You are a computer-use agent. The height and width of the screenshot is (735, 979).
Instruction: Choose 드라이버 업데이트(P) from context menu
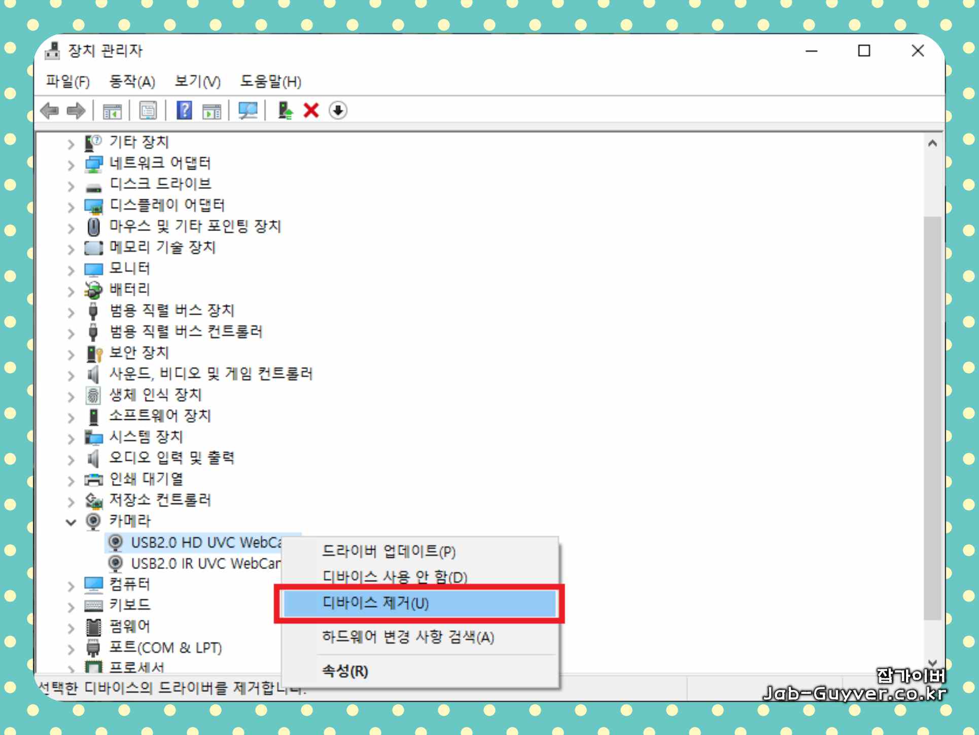(x=389, y=551)
